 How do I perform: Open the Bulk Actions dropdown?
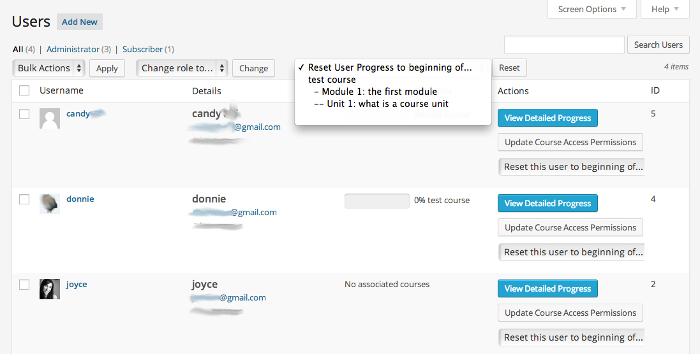[48, 68]
